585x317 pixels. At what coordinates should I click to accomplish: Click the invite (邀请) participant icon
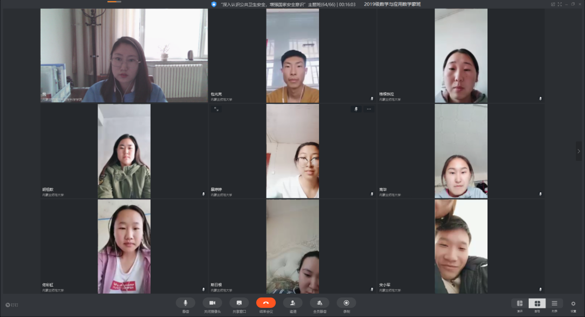pos(292,303)
